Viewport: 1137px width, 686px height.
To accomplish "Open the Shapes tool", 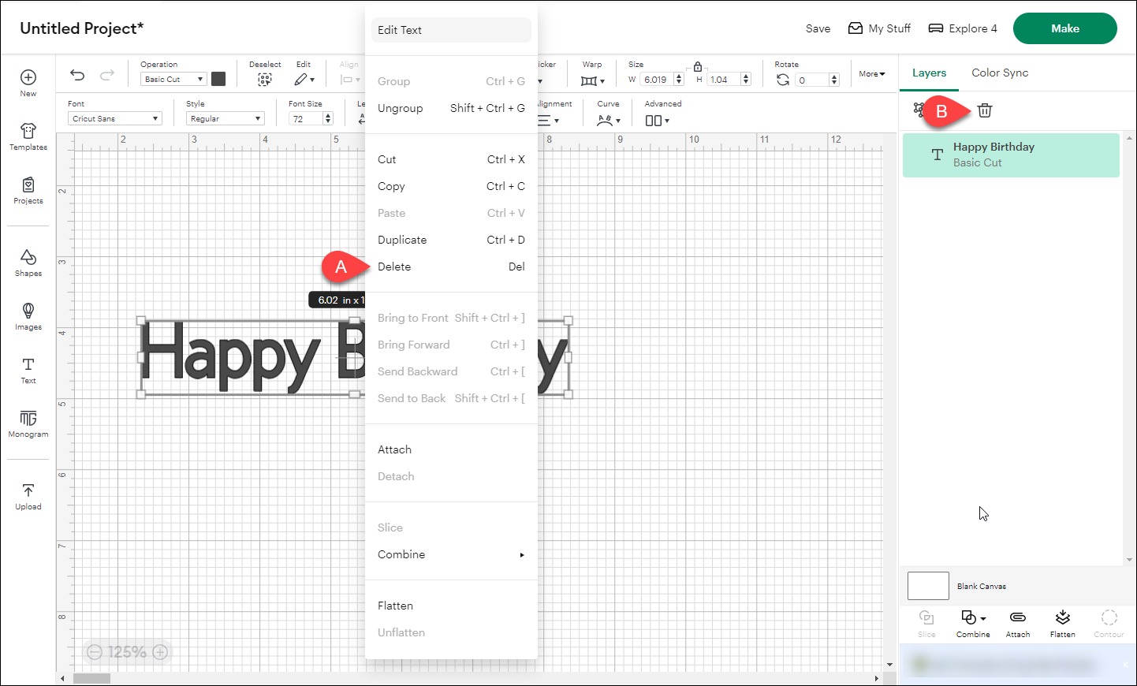I will [x=28, y=263].
